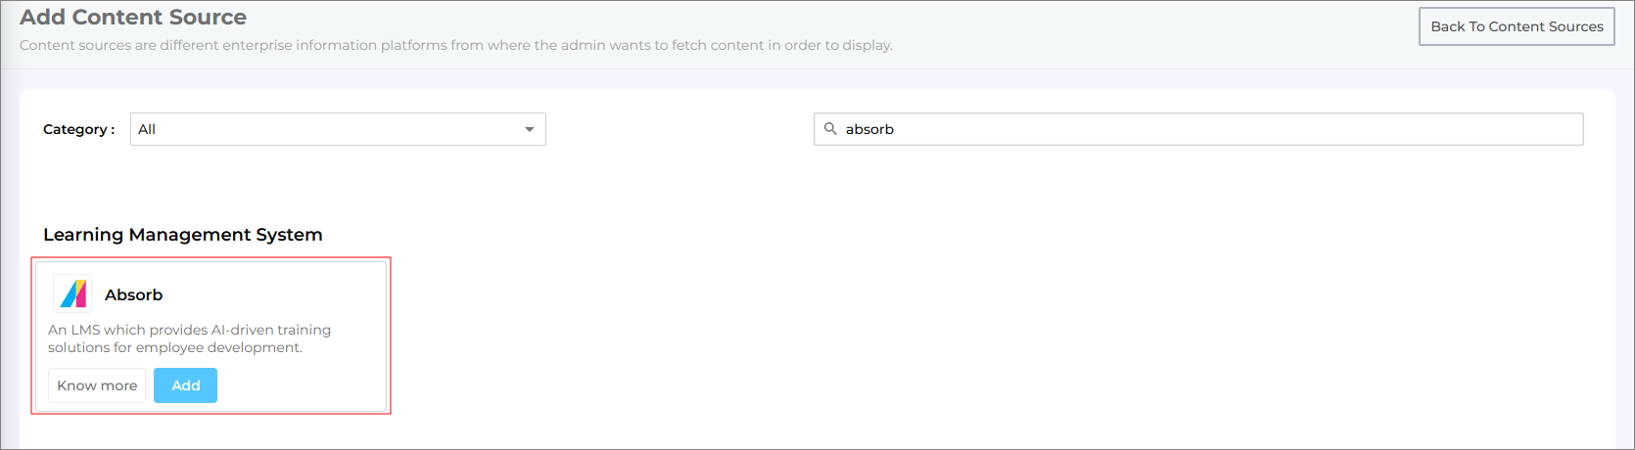Click the Absorb logo icon
Viewport: 1635px width, 450px height.
coord(72,293)
